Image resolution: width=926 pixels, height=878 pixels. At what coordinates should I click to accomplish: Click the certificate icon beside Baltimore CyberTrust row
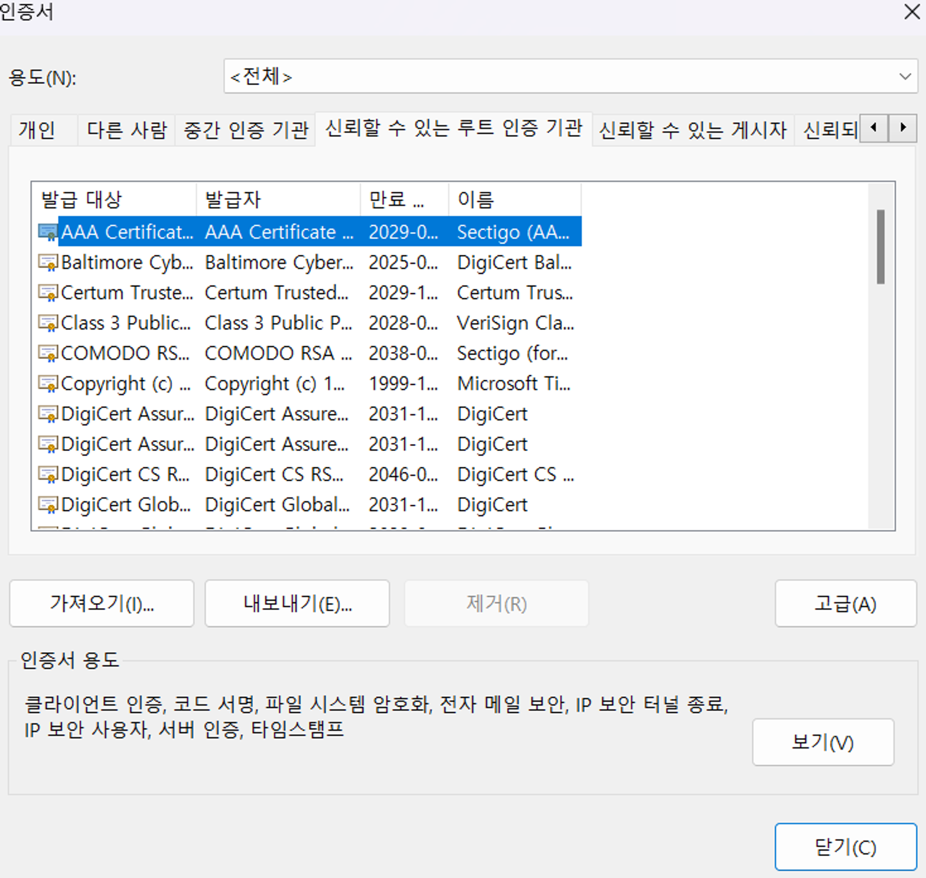(48, 263)
